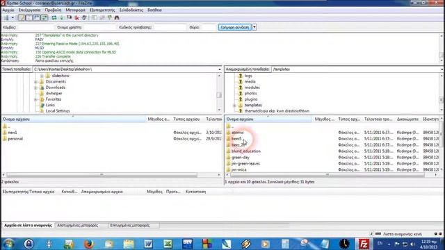Sort local list by Τύπος αρχείου column
Image resolution: width=445 pixels, height=250 pixels.
(x=186, y=119)
